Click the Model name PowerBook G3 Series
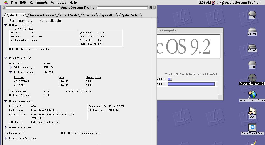The width and height of the screenshot is (265, 145). click(x=43, y=111)
